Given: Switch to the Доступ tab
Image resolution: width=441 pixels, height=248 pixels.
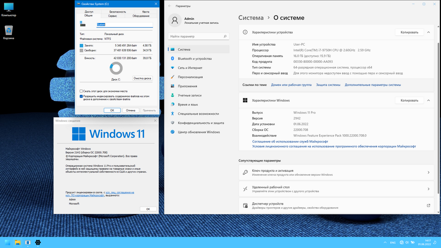Looking at the screenshot, I should pos(89,12).
